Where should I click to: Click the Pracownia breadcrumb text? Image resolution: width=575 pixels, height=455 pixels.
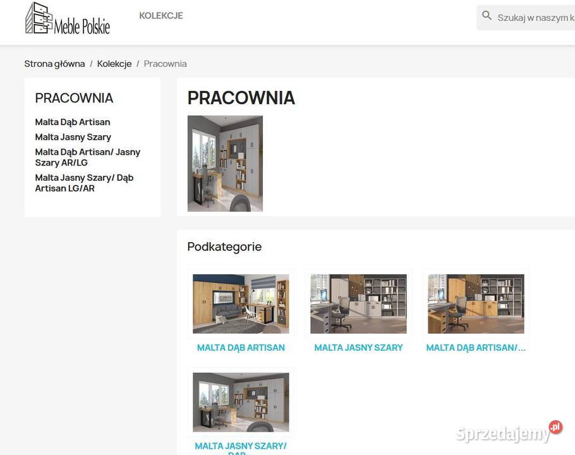click(x=165, y=64)
